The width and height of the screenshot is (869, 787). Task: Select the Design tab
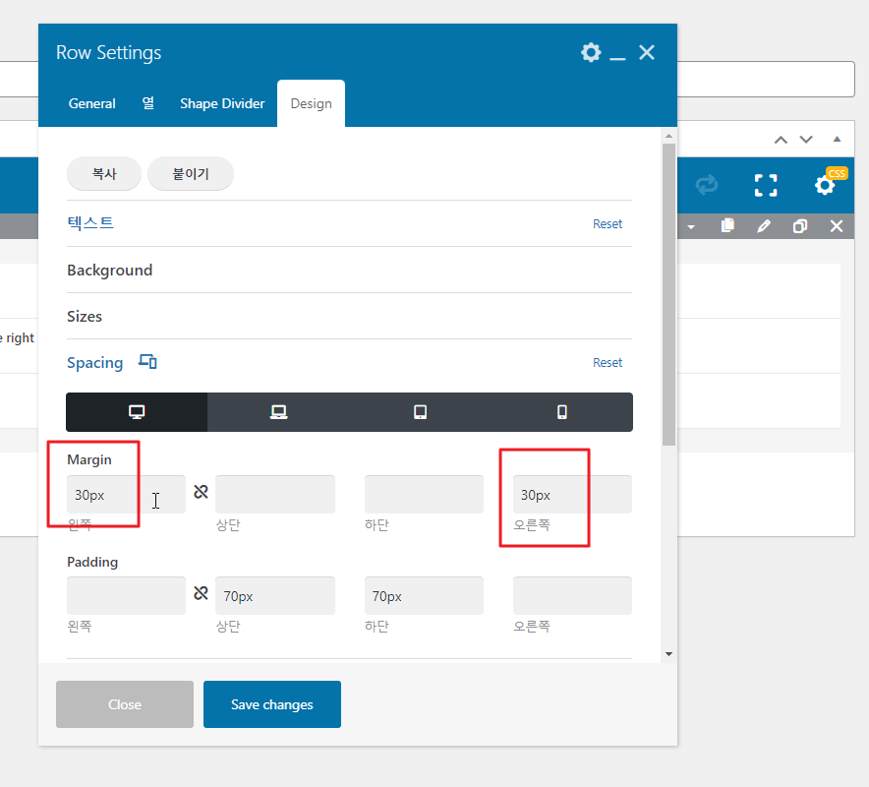click(311, 103)
